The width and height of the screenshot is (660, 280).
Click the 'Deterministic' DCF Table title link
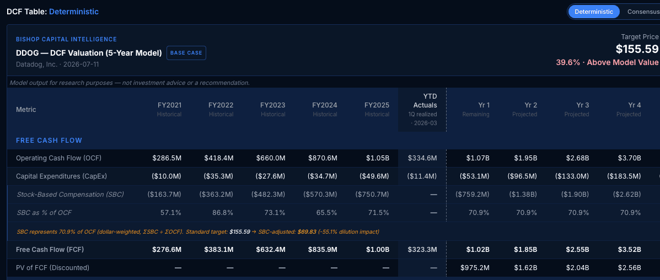[x=74, y=12]
